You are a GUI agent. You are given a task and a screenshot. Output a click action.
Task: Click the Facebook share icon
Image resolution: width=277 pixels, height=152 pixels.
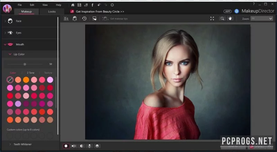[x=92, y=5]
